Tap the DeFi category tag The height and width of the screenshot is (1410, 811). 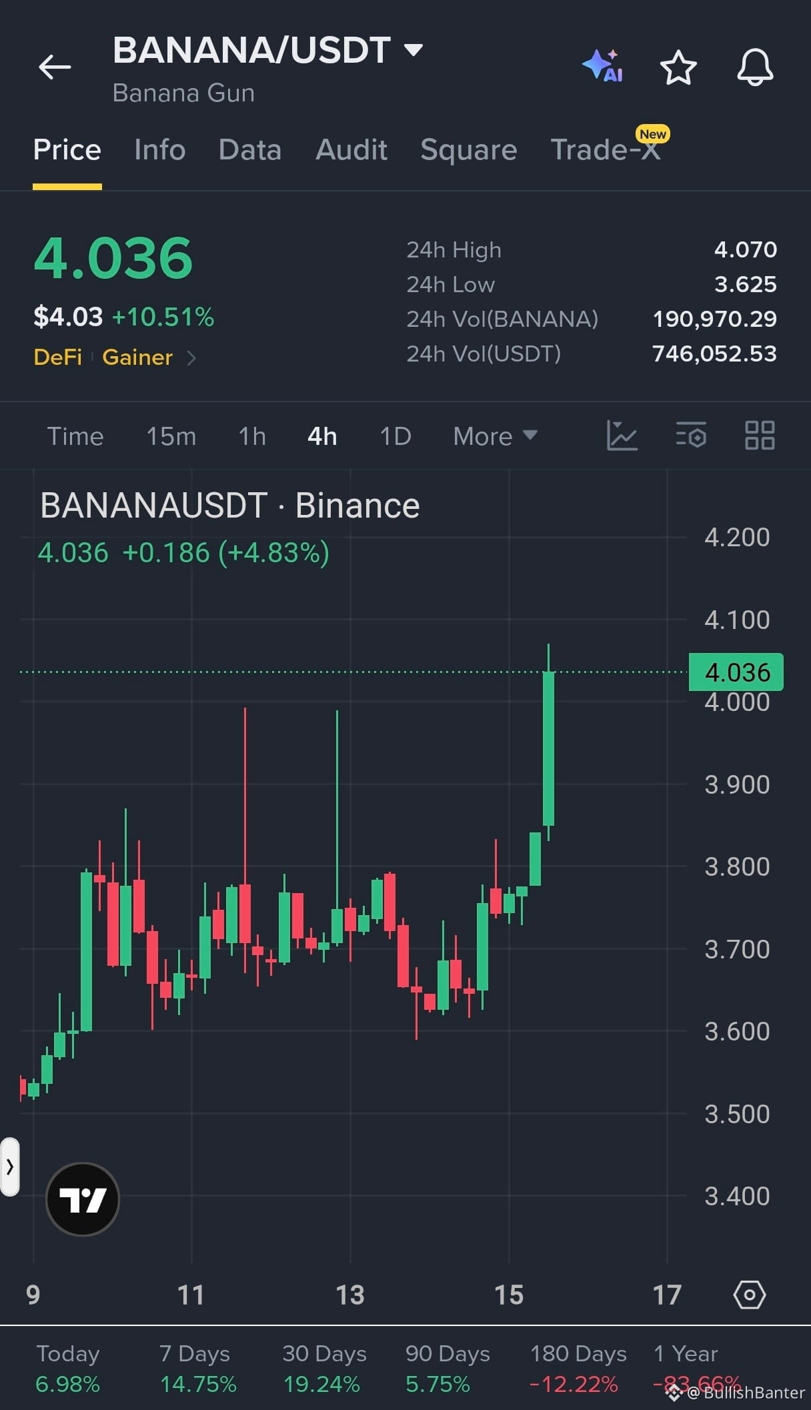[x=58, y=358]
